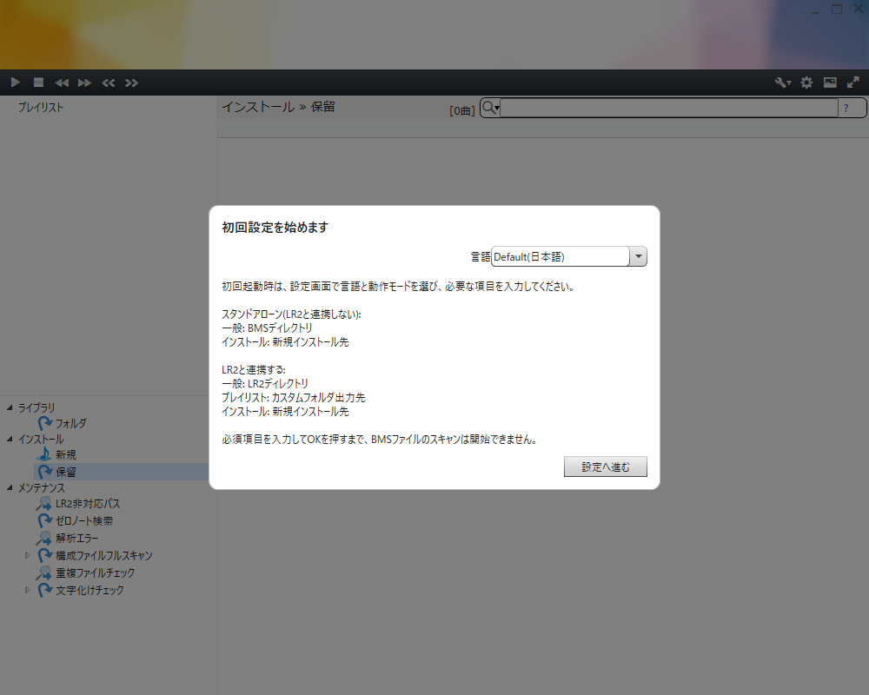Open ゼロノート検索 maintenance item

pyautogui.click(x=84, y=521)
